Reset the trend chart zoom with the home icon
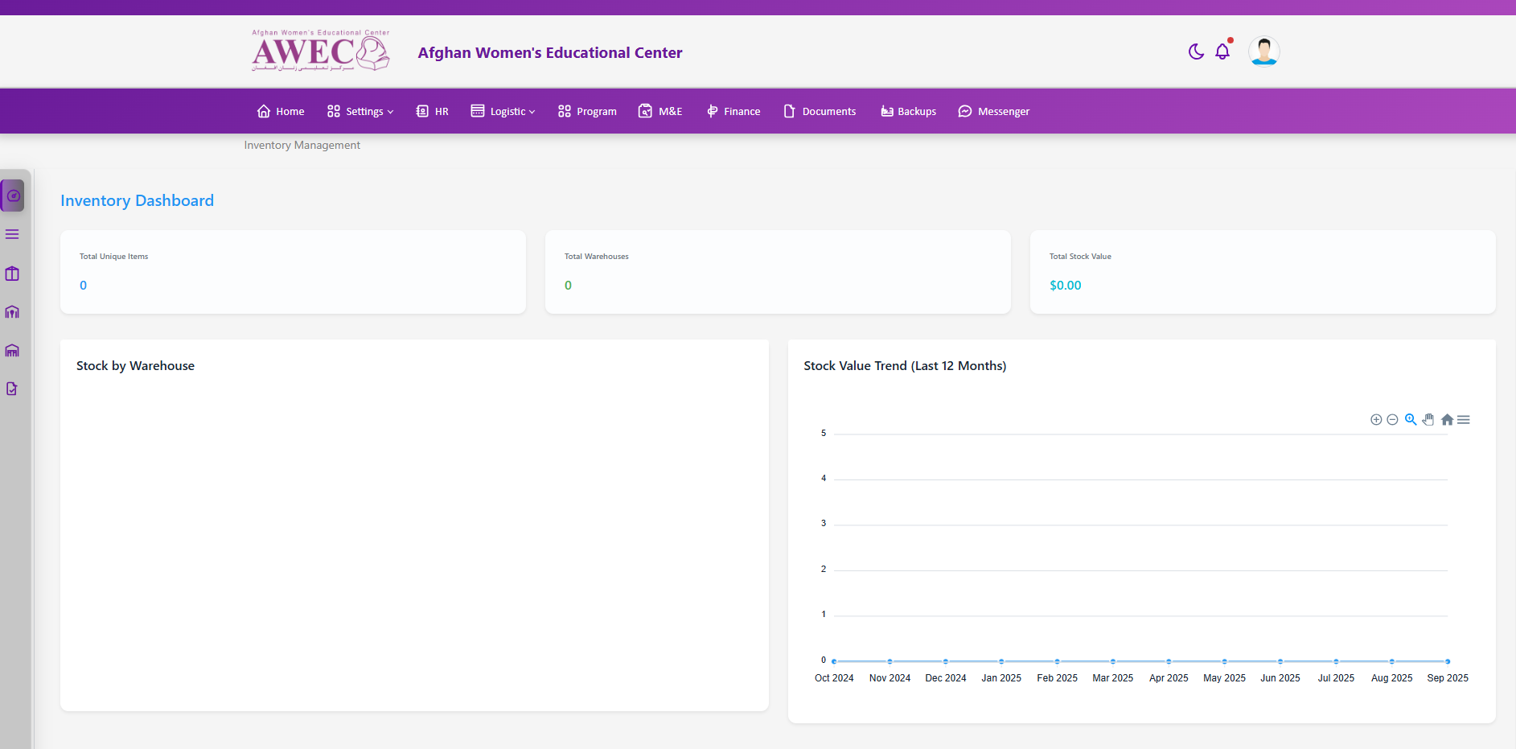 (1446, 419)
